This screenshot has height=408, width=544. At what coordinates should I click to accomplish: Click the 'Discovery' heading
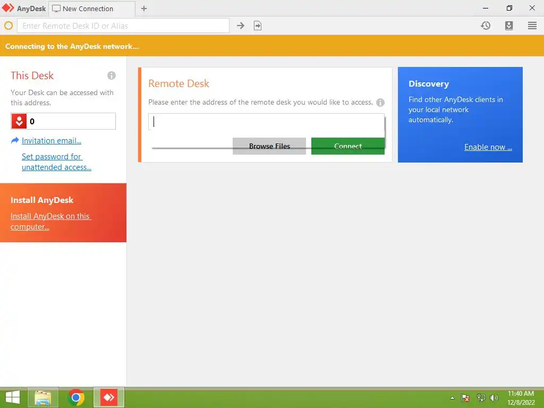[429, 84]
